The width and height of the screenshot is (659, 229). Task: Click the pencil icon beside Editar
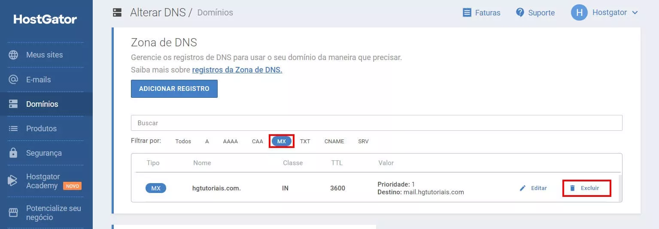click(522, 188)
